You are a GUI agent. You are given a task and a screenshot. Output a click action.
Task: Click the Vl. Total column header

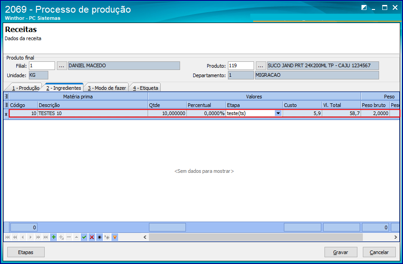[x=342, y=105]
